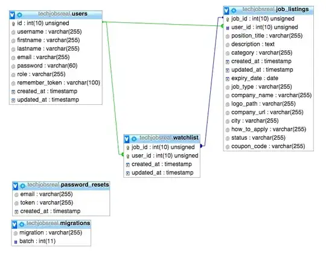Image resolution: width=326 pixels, height=256 pixels.
Task: Click the date icon beside users updated_at
Action: point(13,101)
